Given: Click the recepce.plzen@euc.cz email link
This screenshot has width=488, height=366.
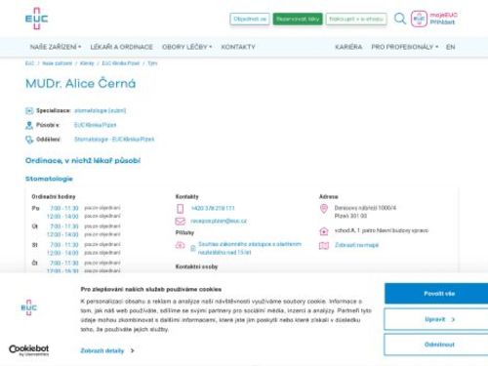Looking at the screenshot, I should (x=219, y=221).
